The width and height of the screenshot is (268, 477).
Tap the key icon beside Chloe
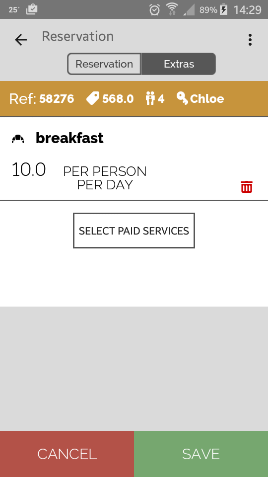point(182,98)
